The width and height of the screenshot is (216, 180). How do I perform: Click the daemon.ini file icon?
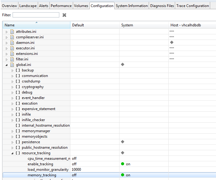tap(12, 43)
